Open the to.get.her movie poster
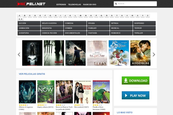Image resolution: width=173 pixels, height=115 pixels. pos(97,53)
